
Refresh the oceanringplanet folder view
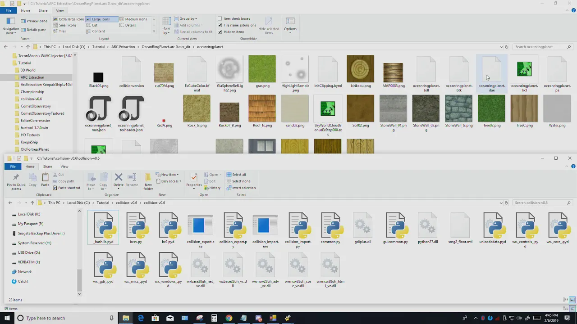pyautogui.click(x=507, y=47)
